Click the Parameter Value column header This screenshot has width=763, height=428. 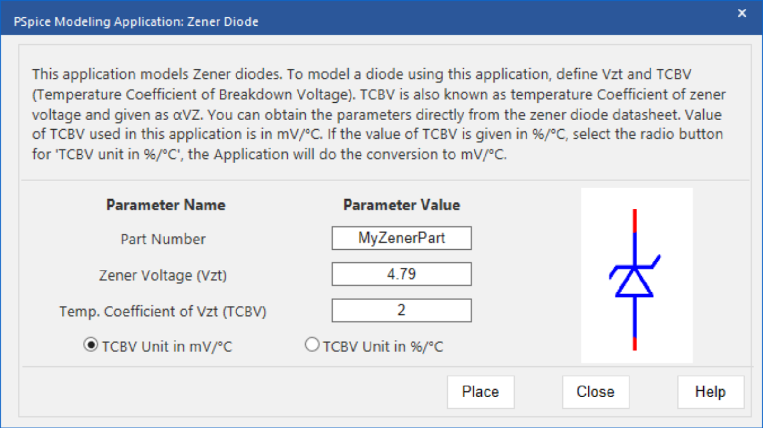tap(402, 205)
